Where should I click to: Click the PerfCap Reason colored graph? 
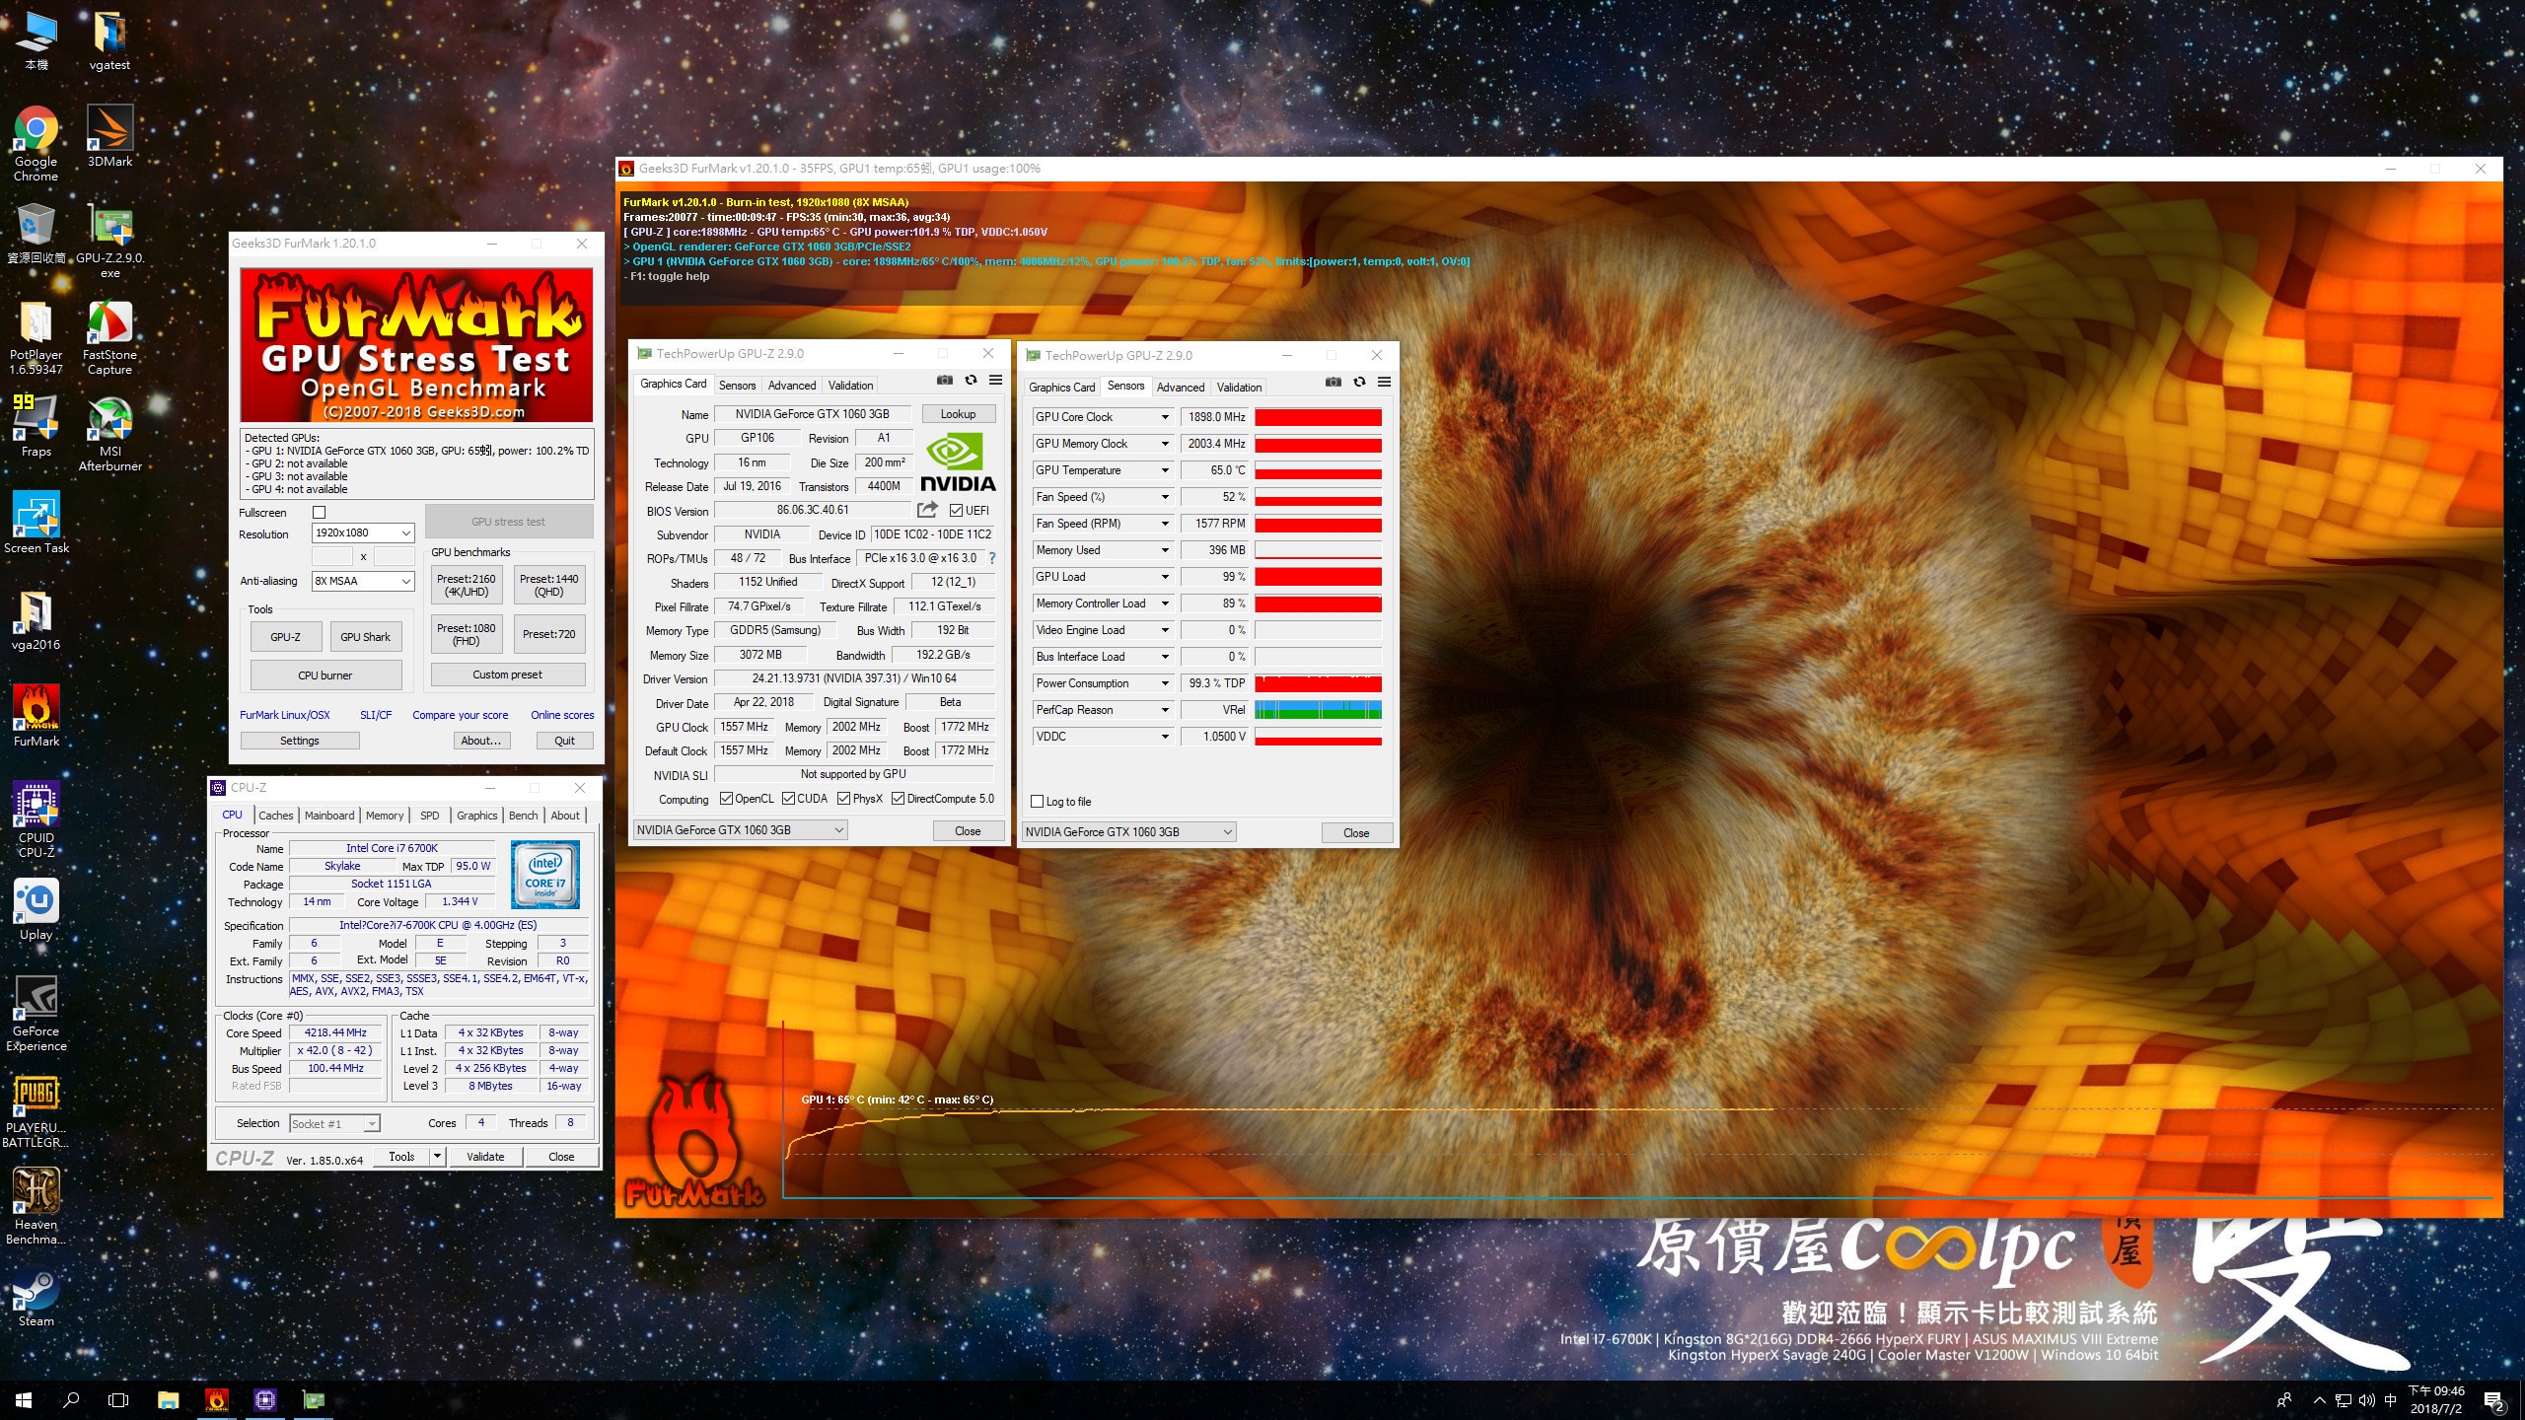1318,710
